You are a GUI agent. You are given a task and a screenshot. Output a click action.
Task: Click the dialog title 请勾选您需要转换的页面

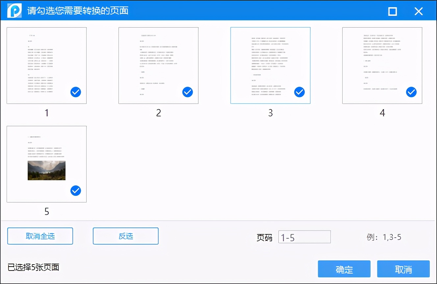(78, 11)
